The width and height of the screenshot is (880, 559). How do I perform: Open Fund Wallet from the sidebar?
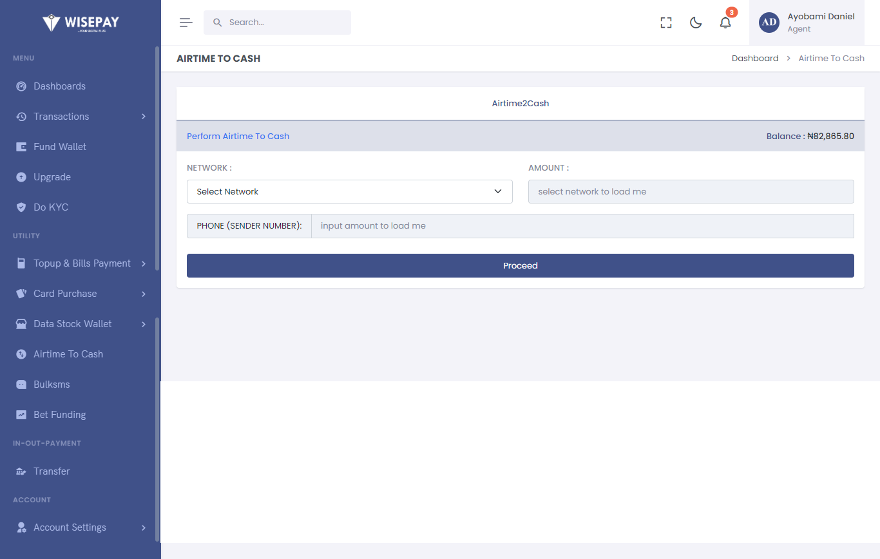pos(60,147)
